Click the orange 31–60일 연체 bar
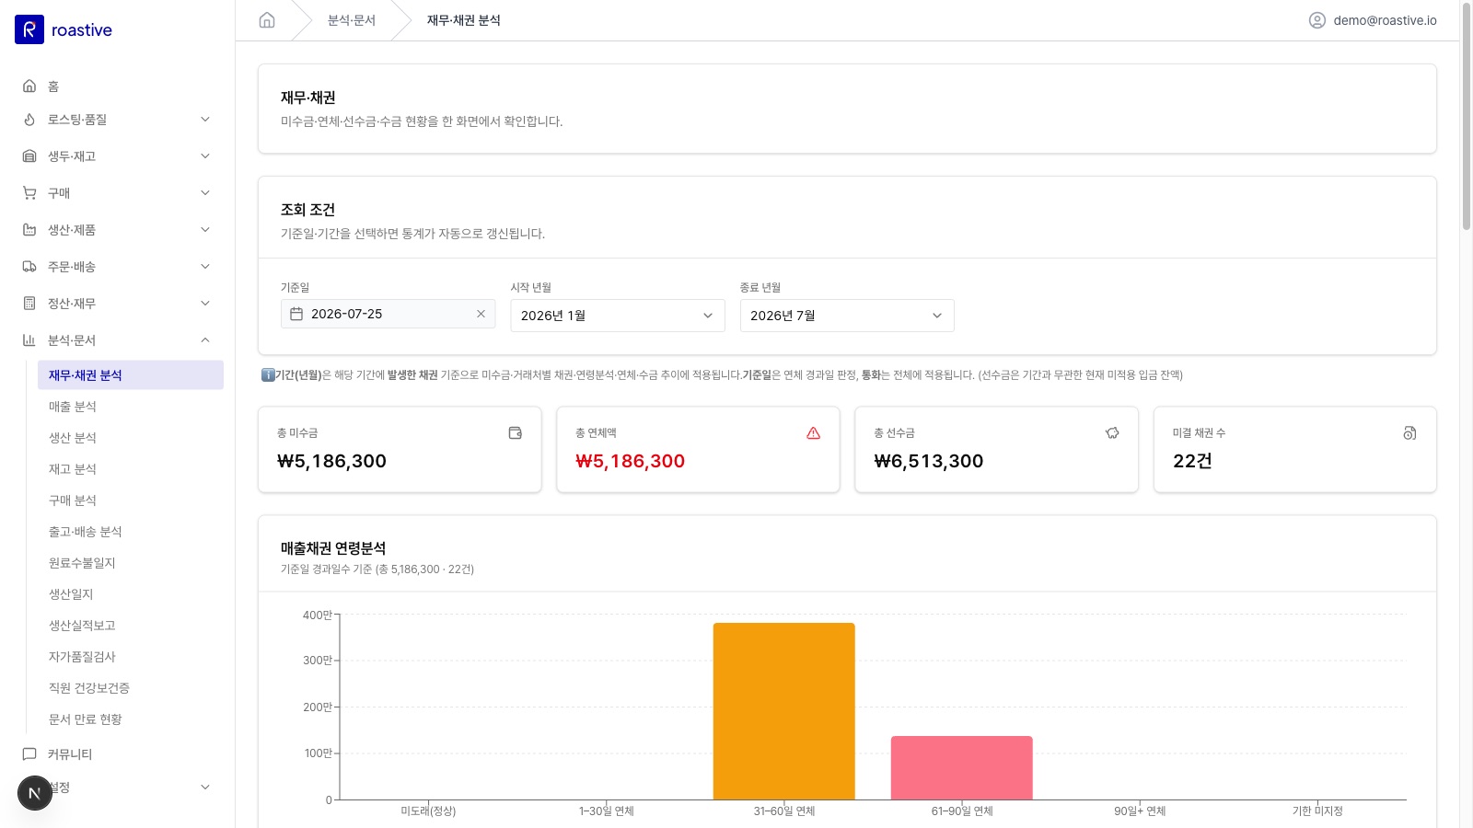This screenshot has height=828, width=1473. click(x=784, y=711)
